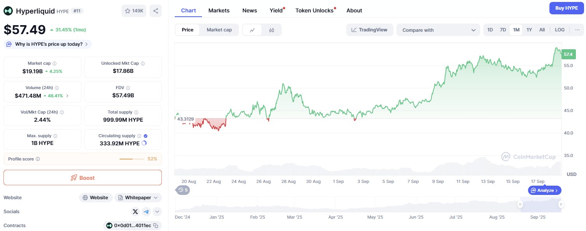Viewport: 586px width, 231px height.
Task: Click the Max. supply info icon
Action: (x=55, y=136)
